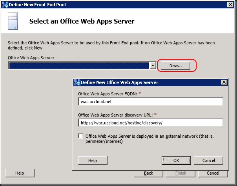This screenshot has height=186, width=237.
Task: Open Help in the Define New Office Web Apps Server dialog
Action: tap(93, 160)
